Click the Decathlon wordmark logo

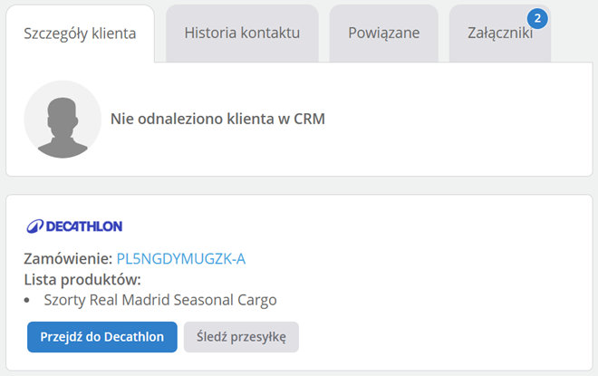[x=84, y=227]
